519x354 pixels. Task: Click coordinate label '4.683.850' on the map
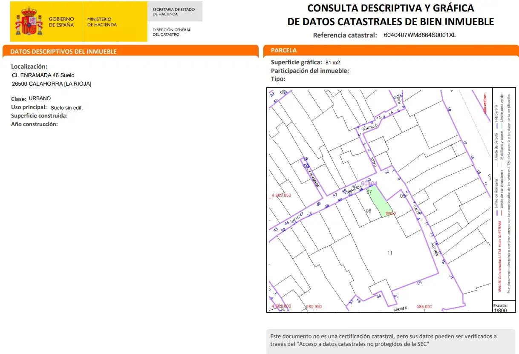(281, 196)
